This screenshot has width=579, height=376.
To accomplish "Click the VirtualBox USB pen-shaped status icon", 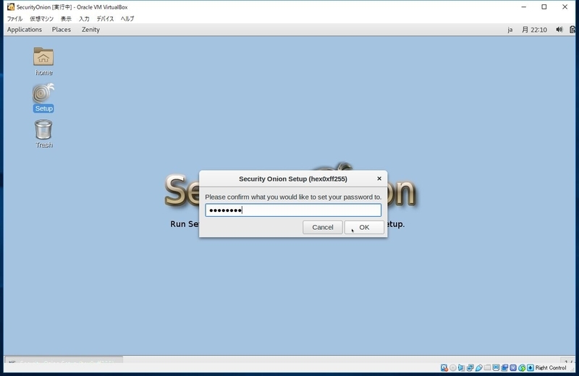I will [479, 367].
